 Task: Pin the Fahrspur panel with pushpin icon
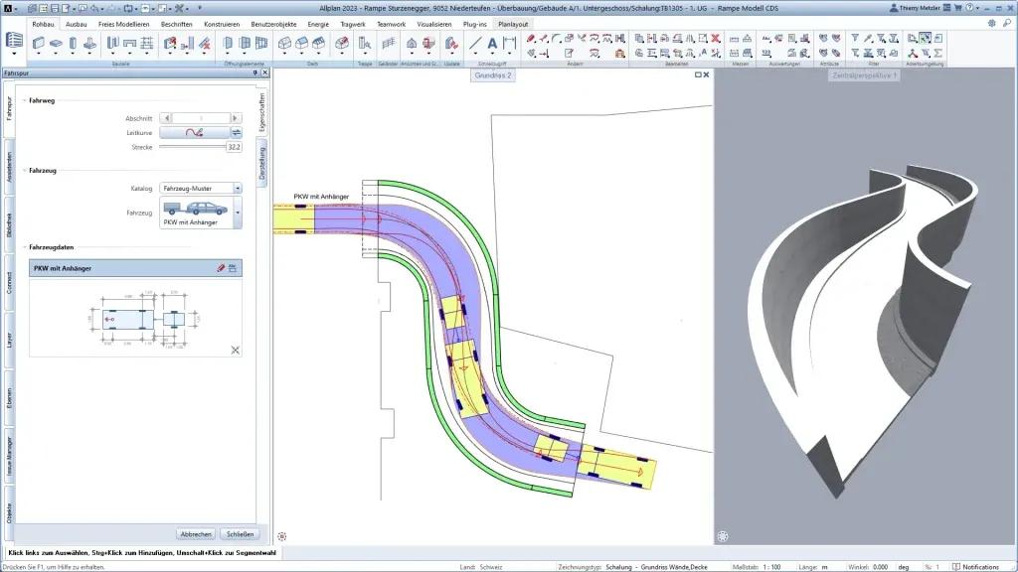254,73
